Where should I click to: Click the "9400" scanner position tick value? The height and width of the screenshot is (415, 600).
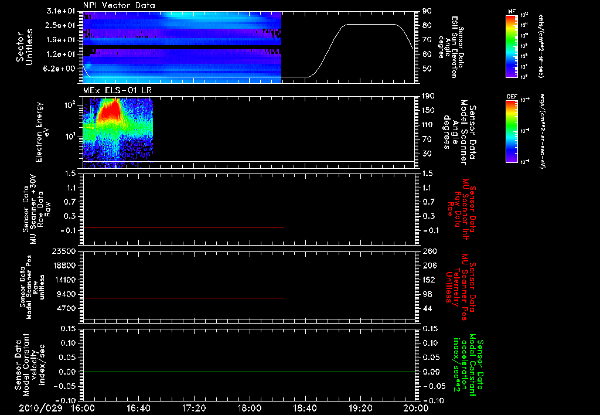coord(66,294)
